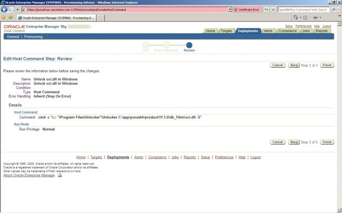The width and height of the screenshot is (342, 213).
Task: Click the Enter Command step circle
Action: coord(167,45)
